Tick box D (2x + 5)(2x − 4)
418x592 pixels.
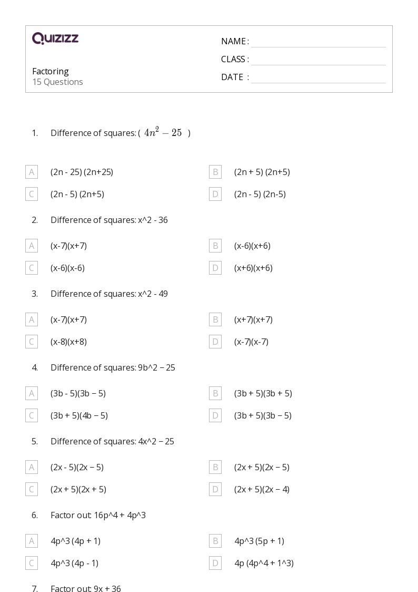coord(215,489)
